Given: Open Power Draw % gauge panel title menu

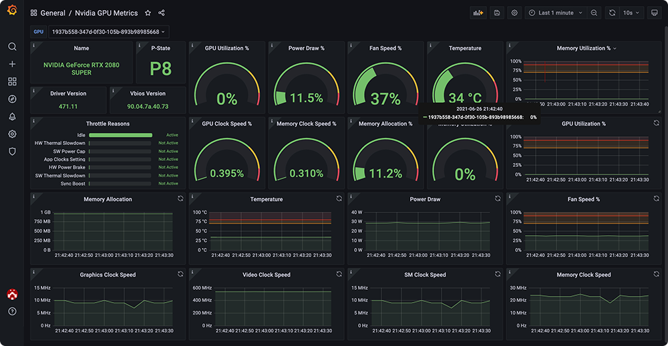Looking at the screenshot, I should tap(307, 48).
